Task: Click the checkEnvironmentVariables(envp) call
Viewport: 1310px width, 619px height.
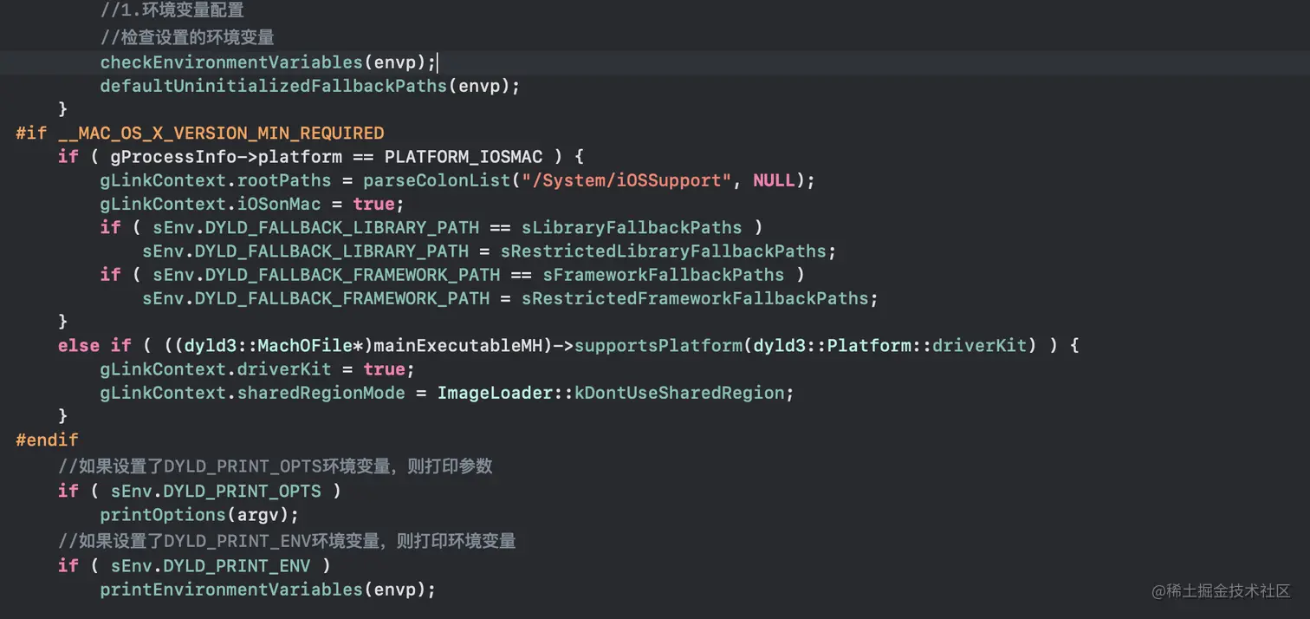Action: [x=268, y=62]
